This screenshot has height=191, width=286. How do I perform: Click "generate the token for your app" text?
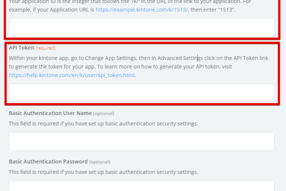tap(52, 67)
